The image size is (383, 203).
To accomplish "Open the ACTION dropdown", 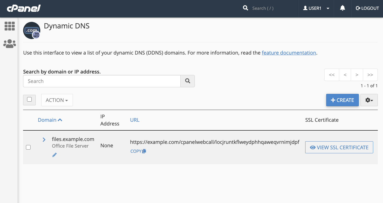I will click(57, 100).
